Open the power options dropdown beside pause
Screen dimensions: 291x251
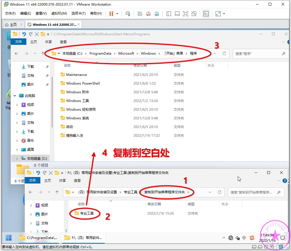click(x=117, y=13)
